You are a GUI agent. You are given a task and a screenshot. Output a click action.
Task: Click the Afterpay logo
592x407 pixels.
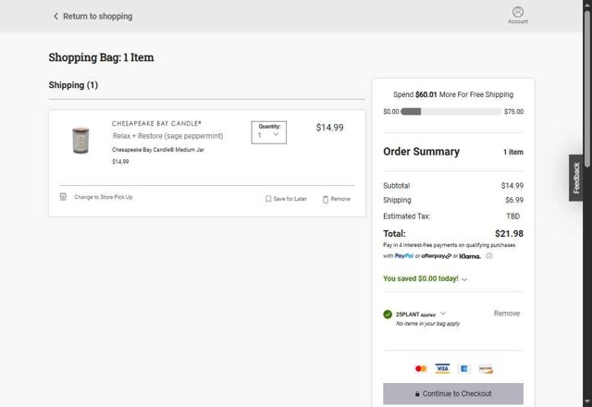[436, 256]
